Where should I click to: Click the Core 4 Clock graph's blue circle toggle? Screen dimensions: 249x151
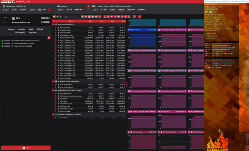[185, 50]
